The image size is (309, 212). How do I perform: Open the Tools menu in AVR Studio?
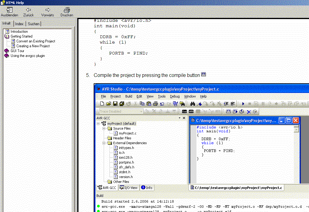tap(162, 96)
